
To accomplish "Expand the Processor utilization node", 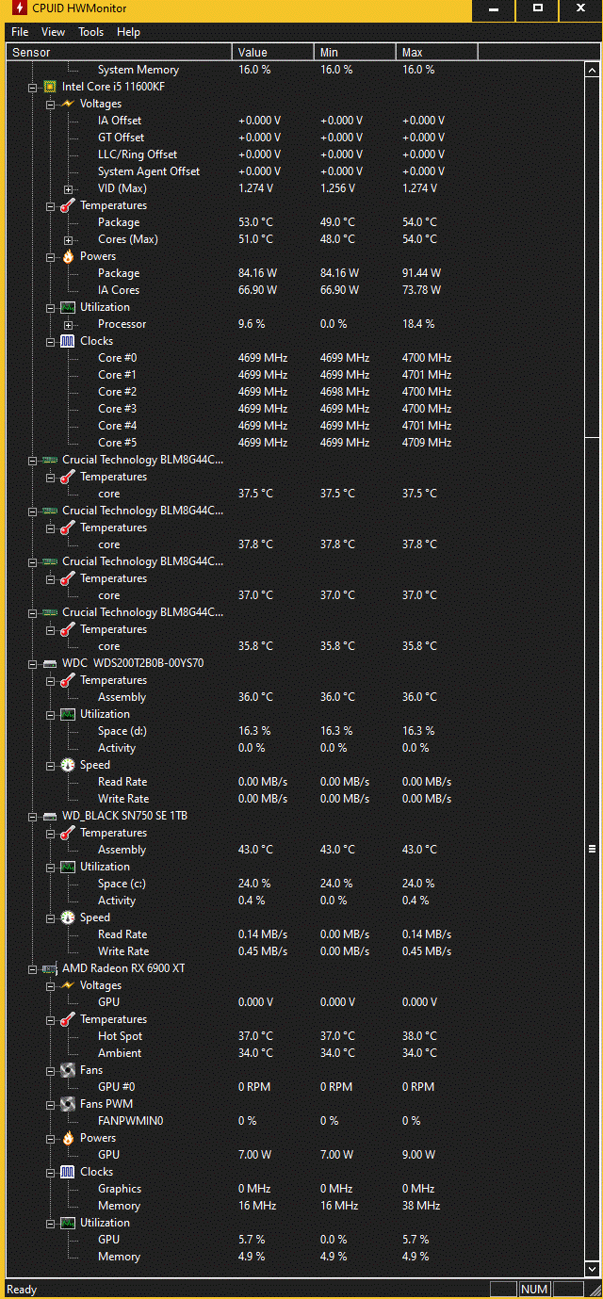I will click(68, 324).
